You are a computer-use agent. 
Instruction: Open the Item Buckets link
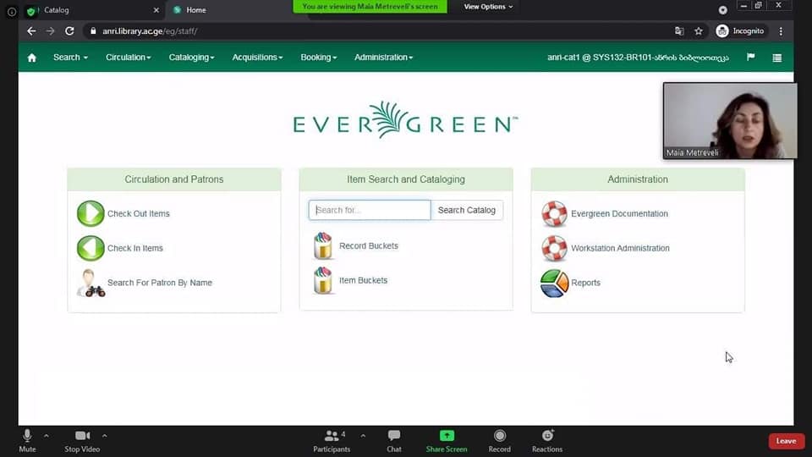click(x=363, y=280)
